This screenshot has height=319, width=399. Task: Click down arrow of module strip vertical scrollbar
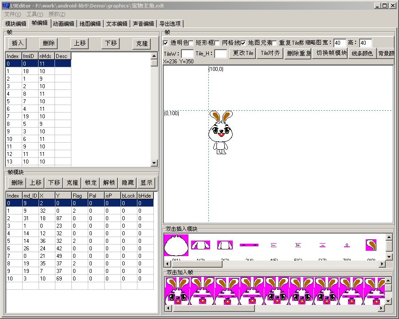pyautogui.click(x=389, y=257)
